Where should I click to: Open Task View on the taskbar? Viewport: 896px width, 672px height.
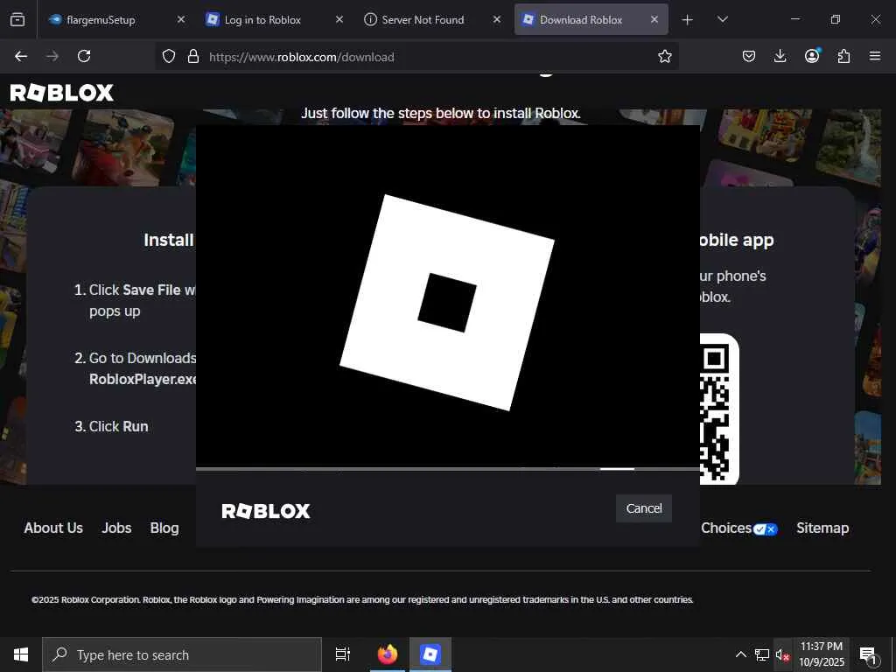coord(343,654)
